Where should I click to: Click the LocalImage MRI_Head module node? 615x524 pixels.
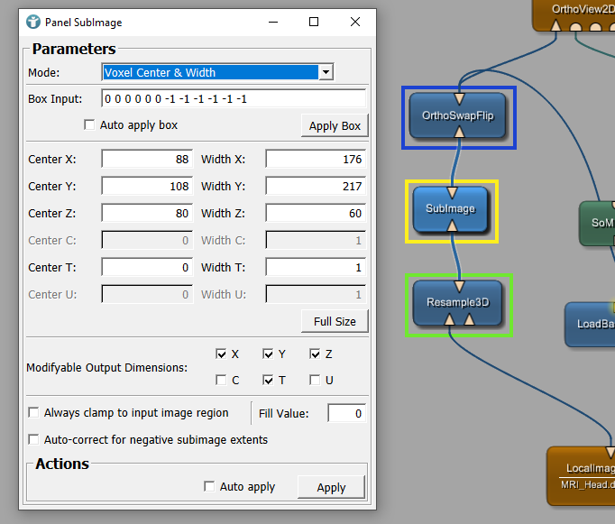coord(582,475)
